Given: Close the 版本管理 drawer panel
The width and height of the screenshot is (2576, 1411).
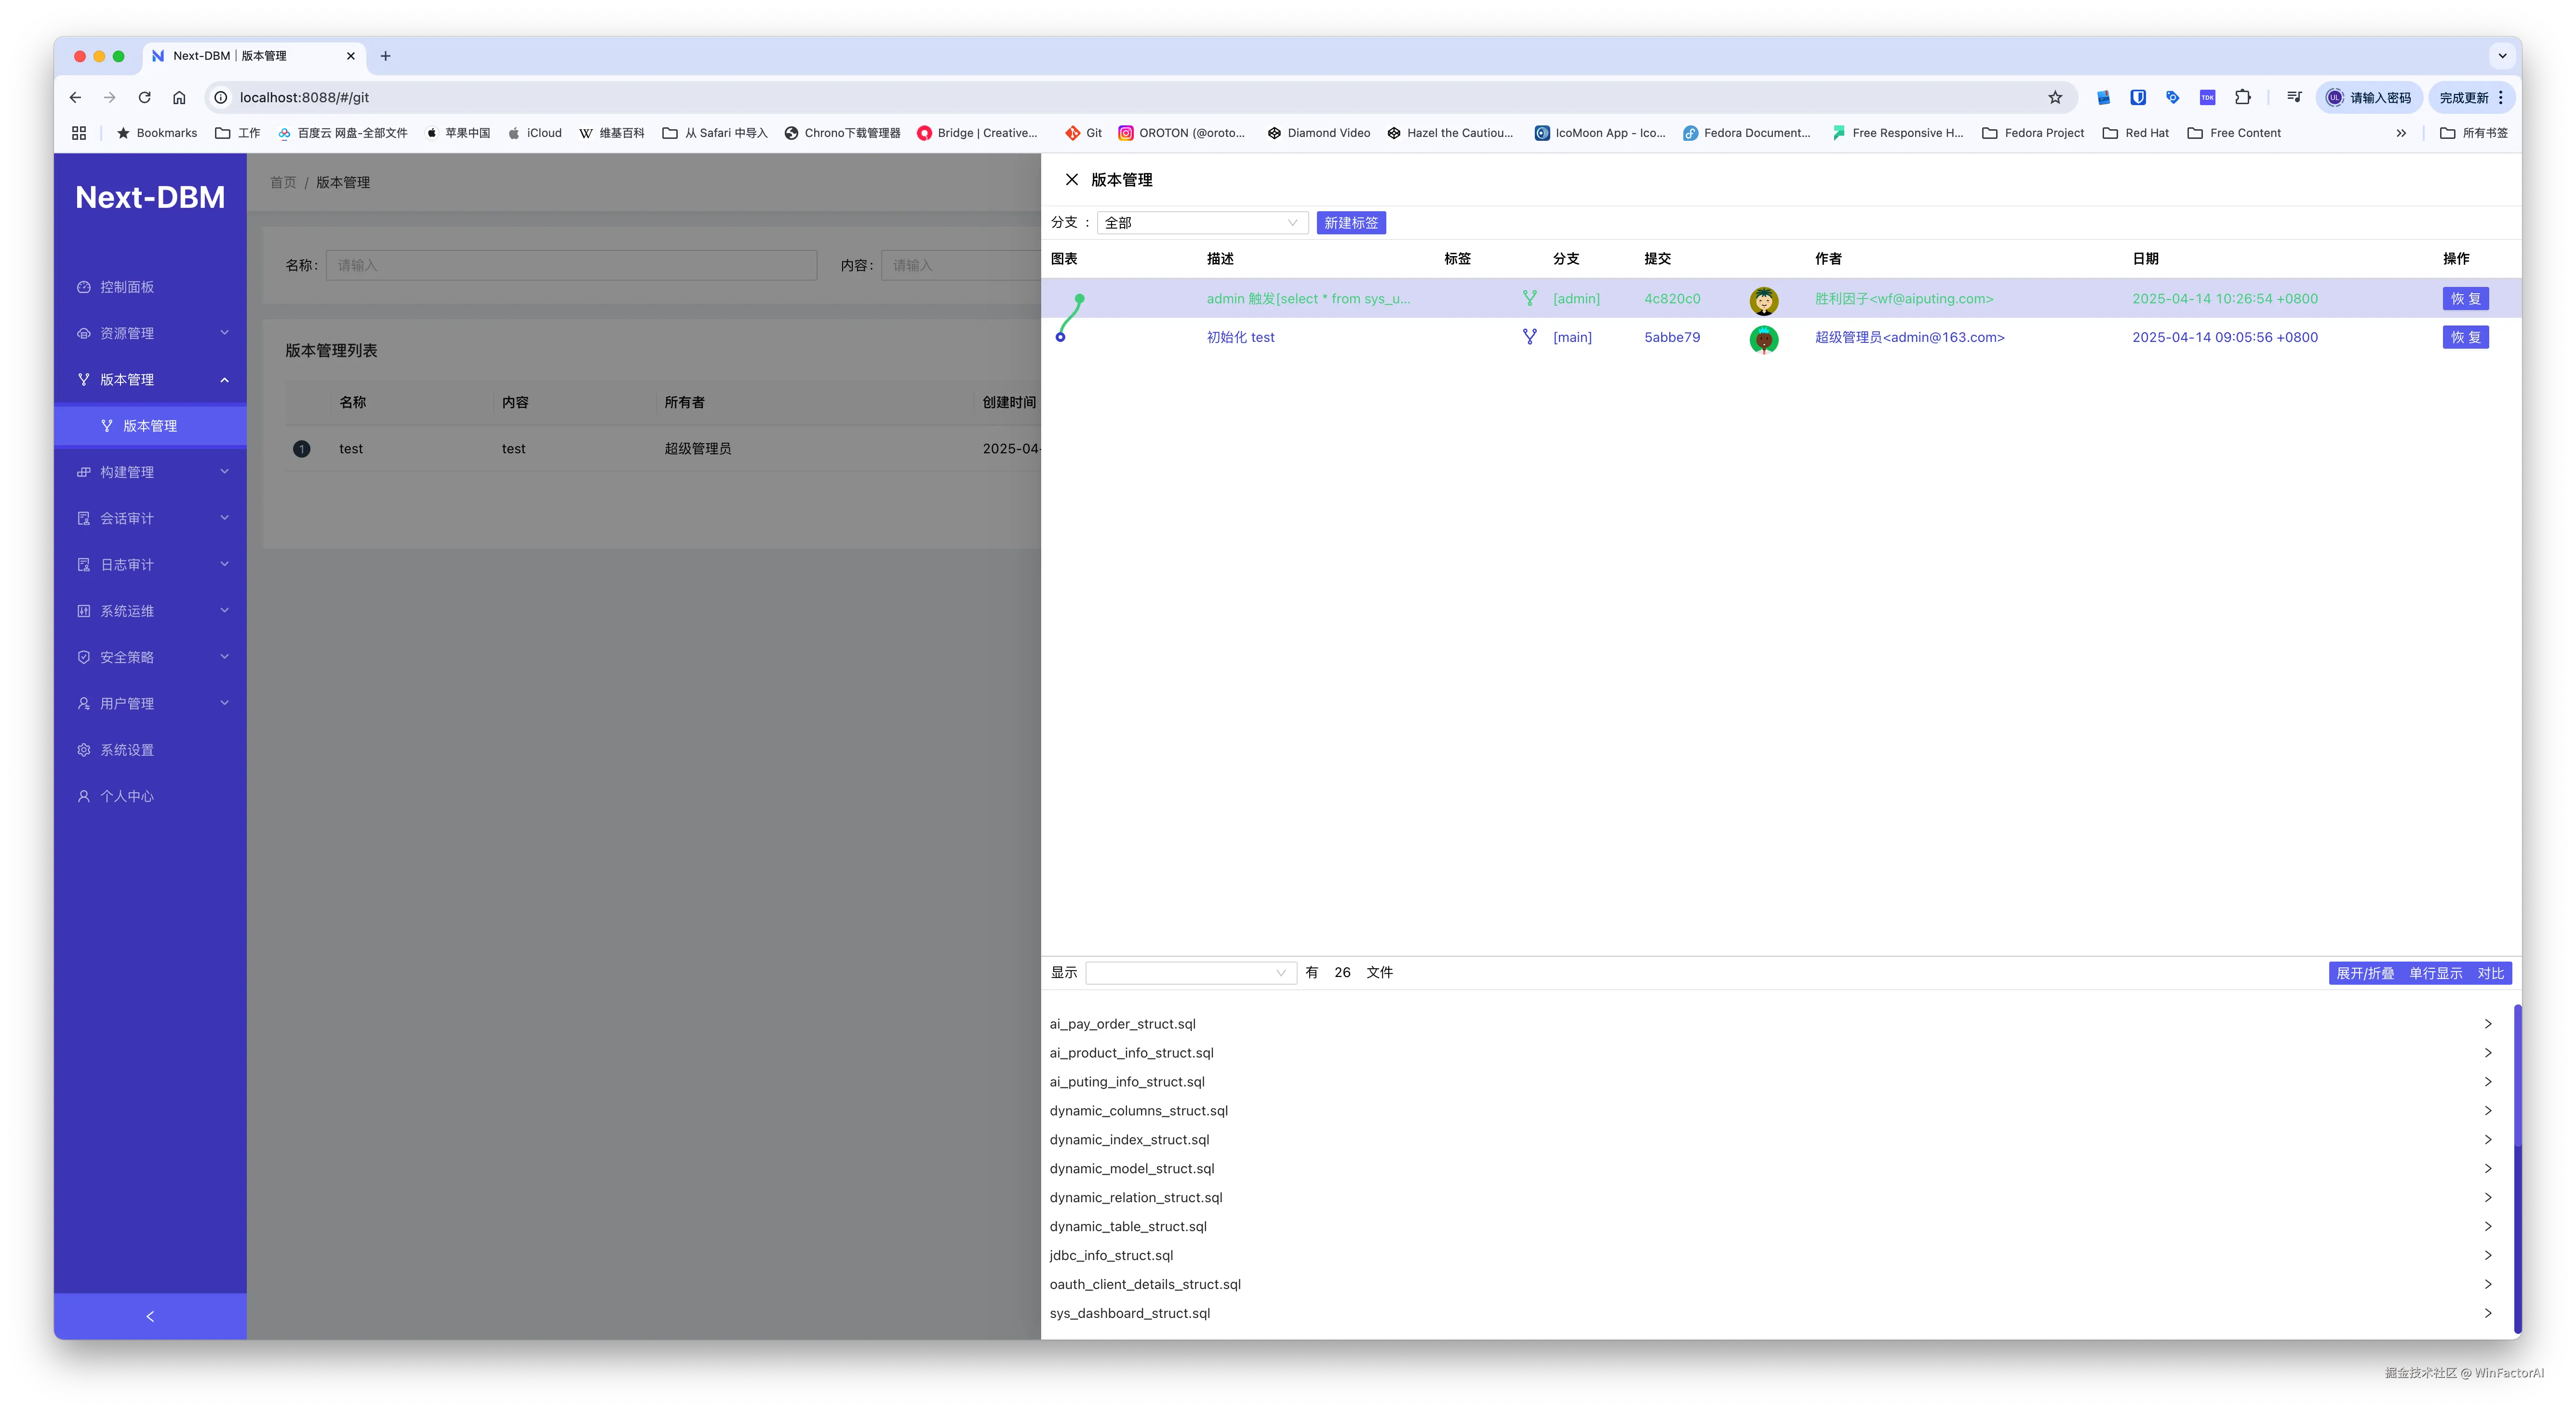Looking at the screenshot, I should (x=1071, y=180).
